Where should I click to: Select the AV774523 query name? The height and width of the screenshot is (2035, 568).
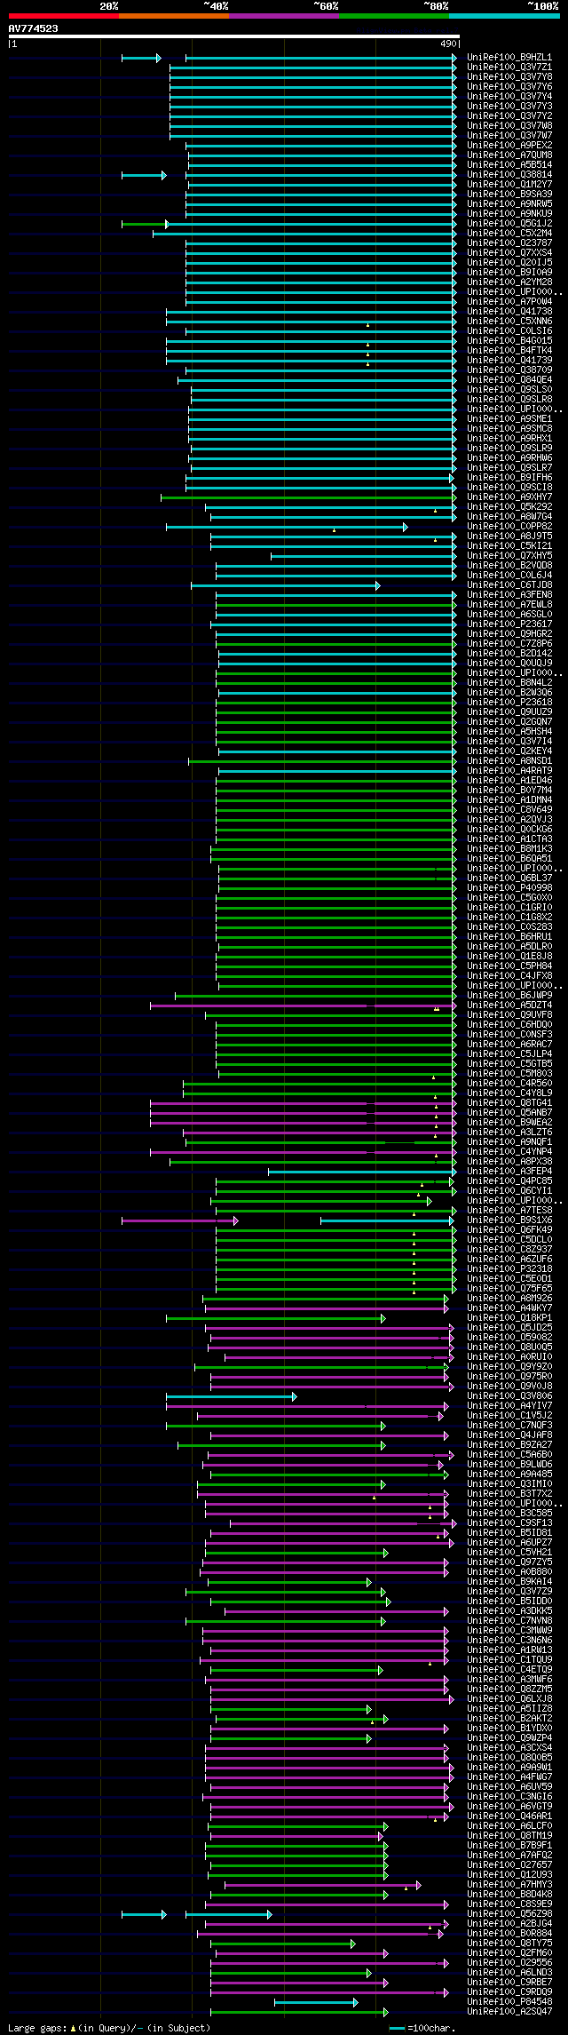[x=34, y=28]
